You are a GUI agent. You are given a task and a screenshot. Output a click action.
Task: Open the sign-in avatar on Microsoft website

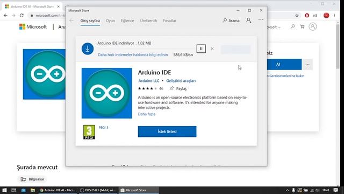(x=313, y=26)
